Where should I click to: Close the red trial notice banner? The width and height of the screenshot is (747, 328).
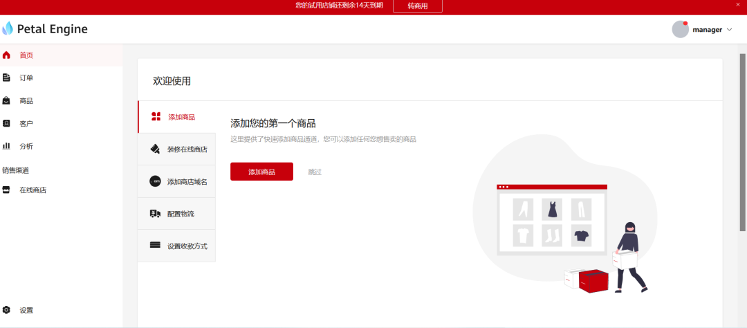pyautogui.click(x=738, y=4)
